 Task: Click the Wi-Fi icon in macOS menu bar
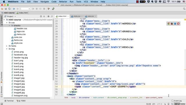pyautogui.click(x=168, y=2)
